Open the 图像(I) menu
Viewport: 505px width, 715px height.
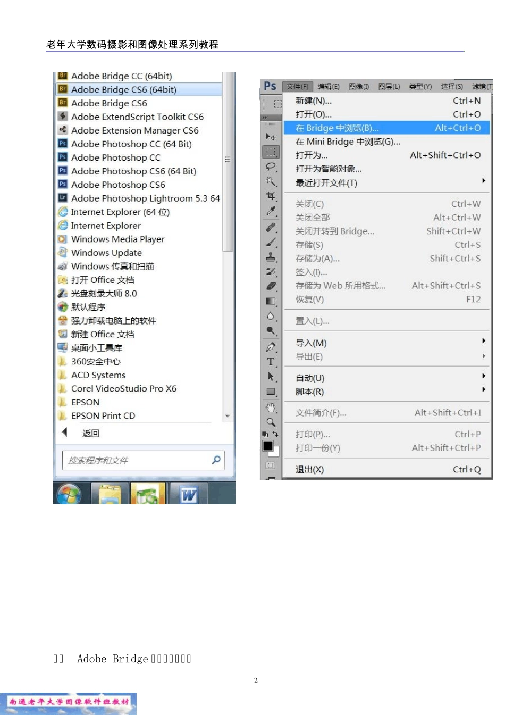tap(359, 86)
